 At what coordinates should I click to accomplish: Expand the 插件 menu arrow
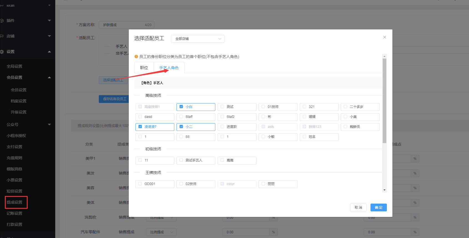(x=49, y=21)
